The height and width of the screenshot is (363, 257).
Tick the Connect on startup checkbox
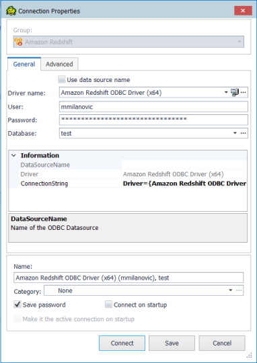coord(108,305)
